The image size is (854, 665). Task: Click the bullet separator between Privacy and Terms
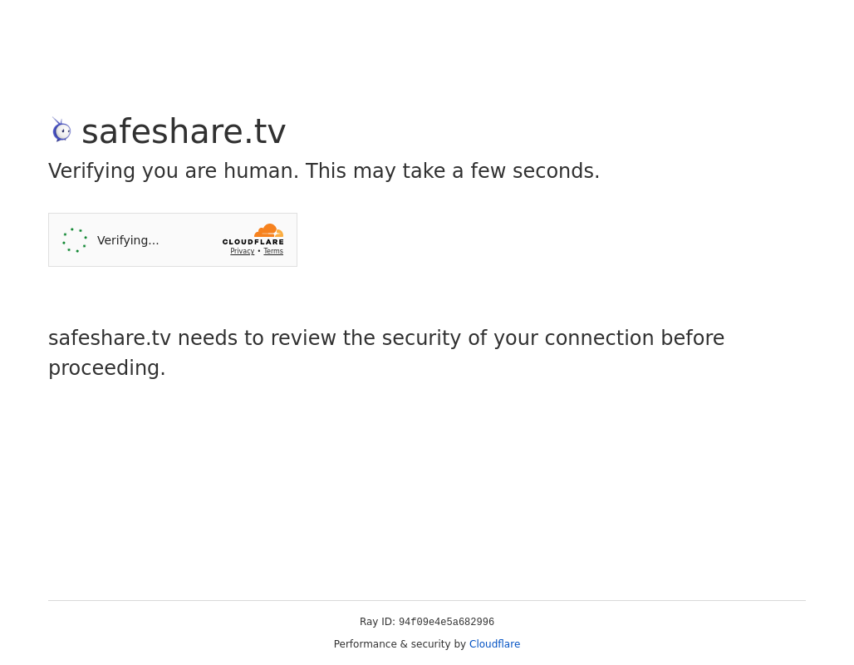pyautogui.click(x=258, y=251)
